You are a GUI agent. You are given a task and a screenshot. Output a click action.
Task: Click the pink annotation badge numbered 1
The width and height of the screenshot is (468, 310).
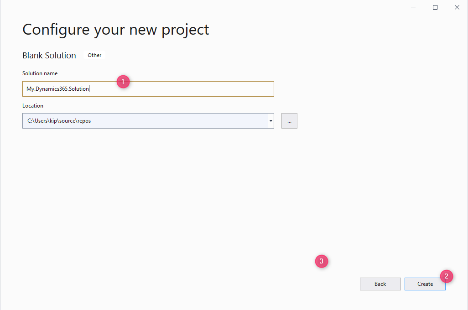point(123,82)
